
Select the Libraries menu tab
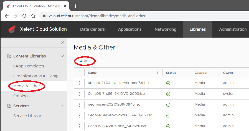click(197, 29)
